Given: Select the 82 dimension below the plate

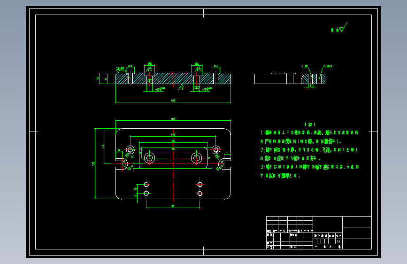Looking at the screenshot, I should 173,206.
